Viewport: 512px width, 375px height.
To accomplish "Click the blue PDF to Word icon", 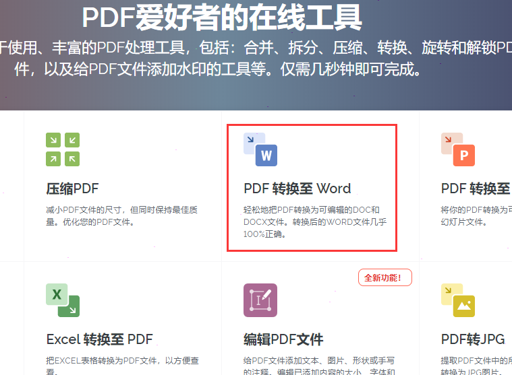I will (260, 149).
